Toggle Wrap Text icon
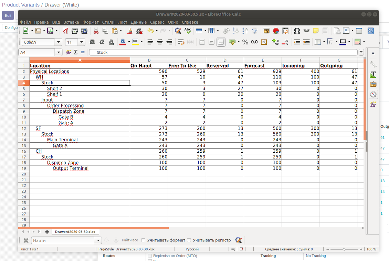This screenshot has width=389, height=261. point(181,42)
